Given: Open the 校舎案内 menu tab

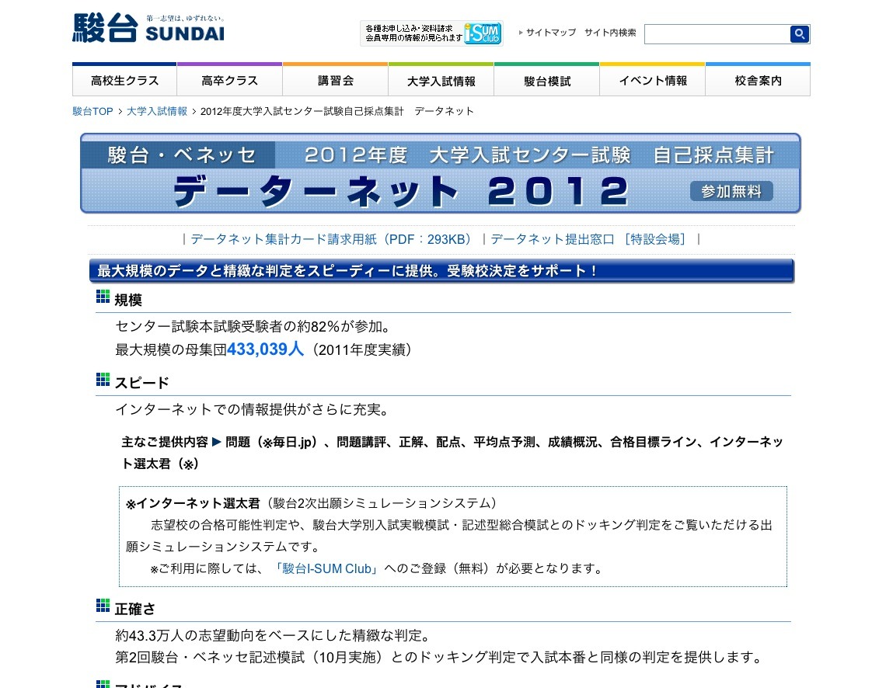Looking at the screenshot, I should point(758,81).
